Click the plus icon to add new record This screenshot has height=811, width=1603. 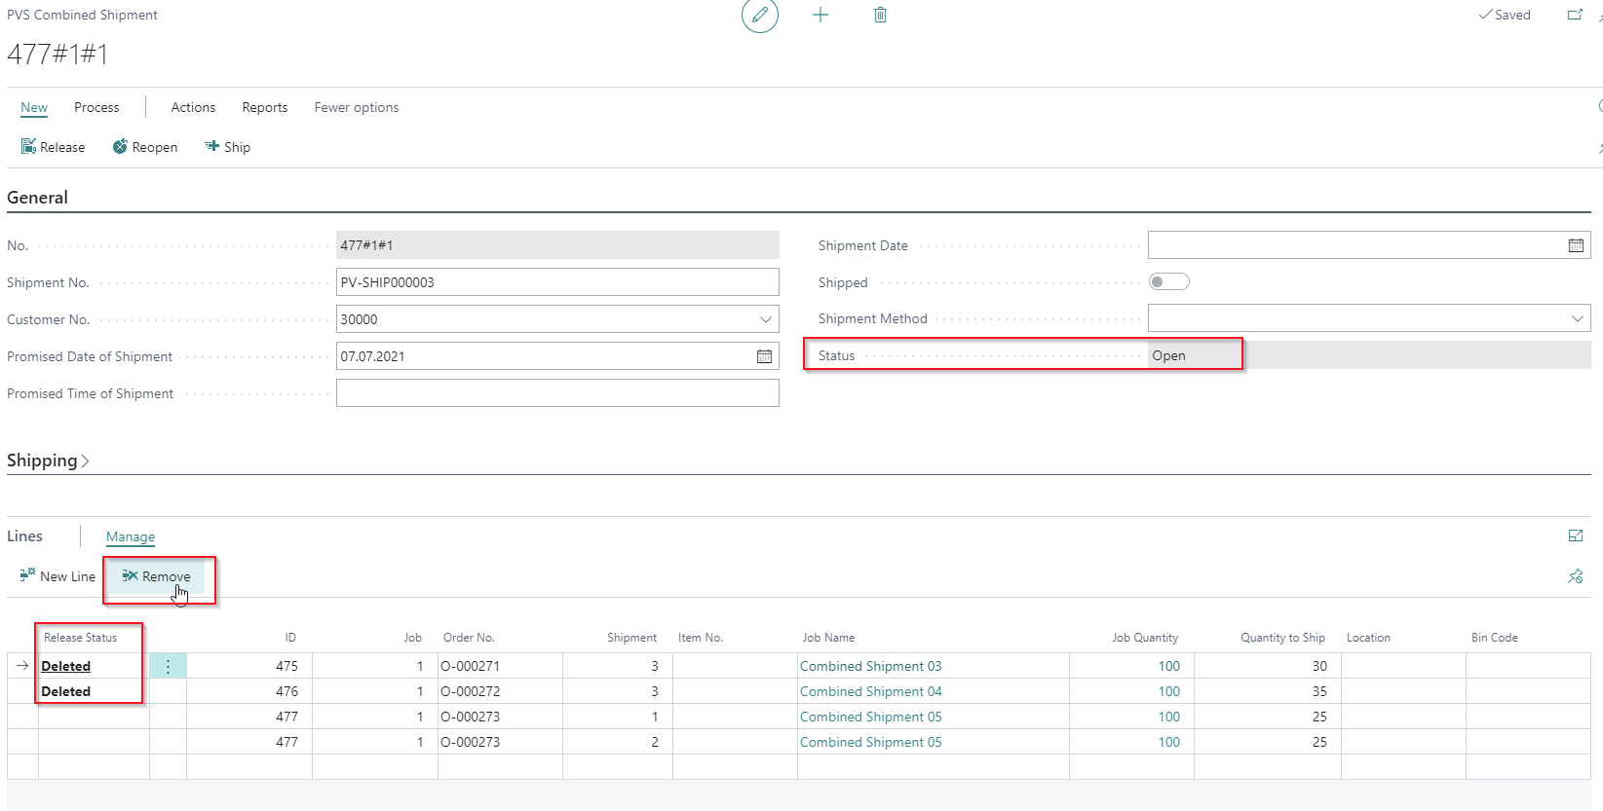[821, 15]
